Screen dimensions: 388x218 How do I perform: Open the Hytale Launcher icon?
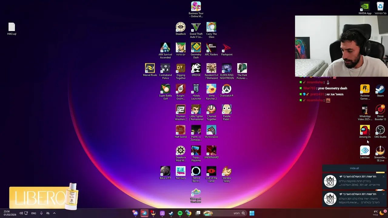click(x=196, y=92)
